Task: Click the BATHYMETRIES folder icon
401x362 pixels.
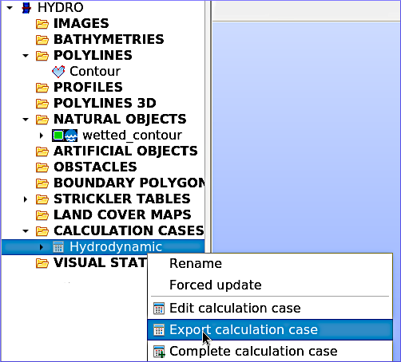Action: 42,40
